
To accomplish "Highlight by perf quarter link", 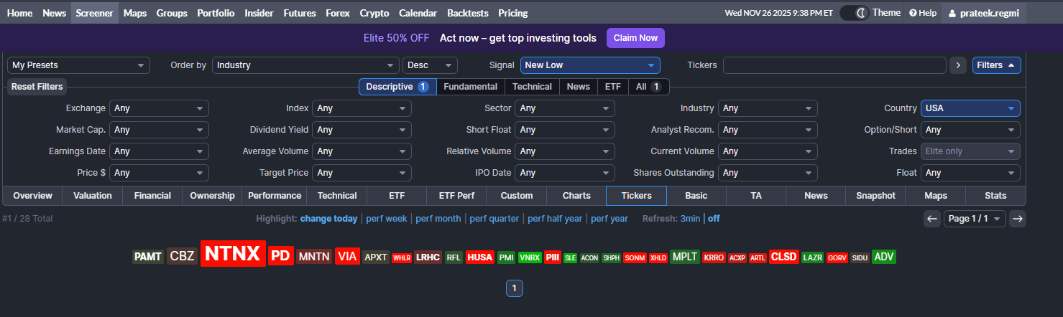I will tap(494, 219).
